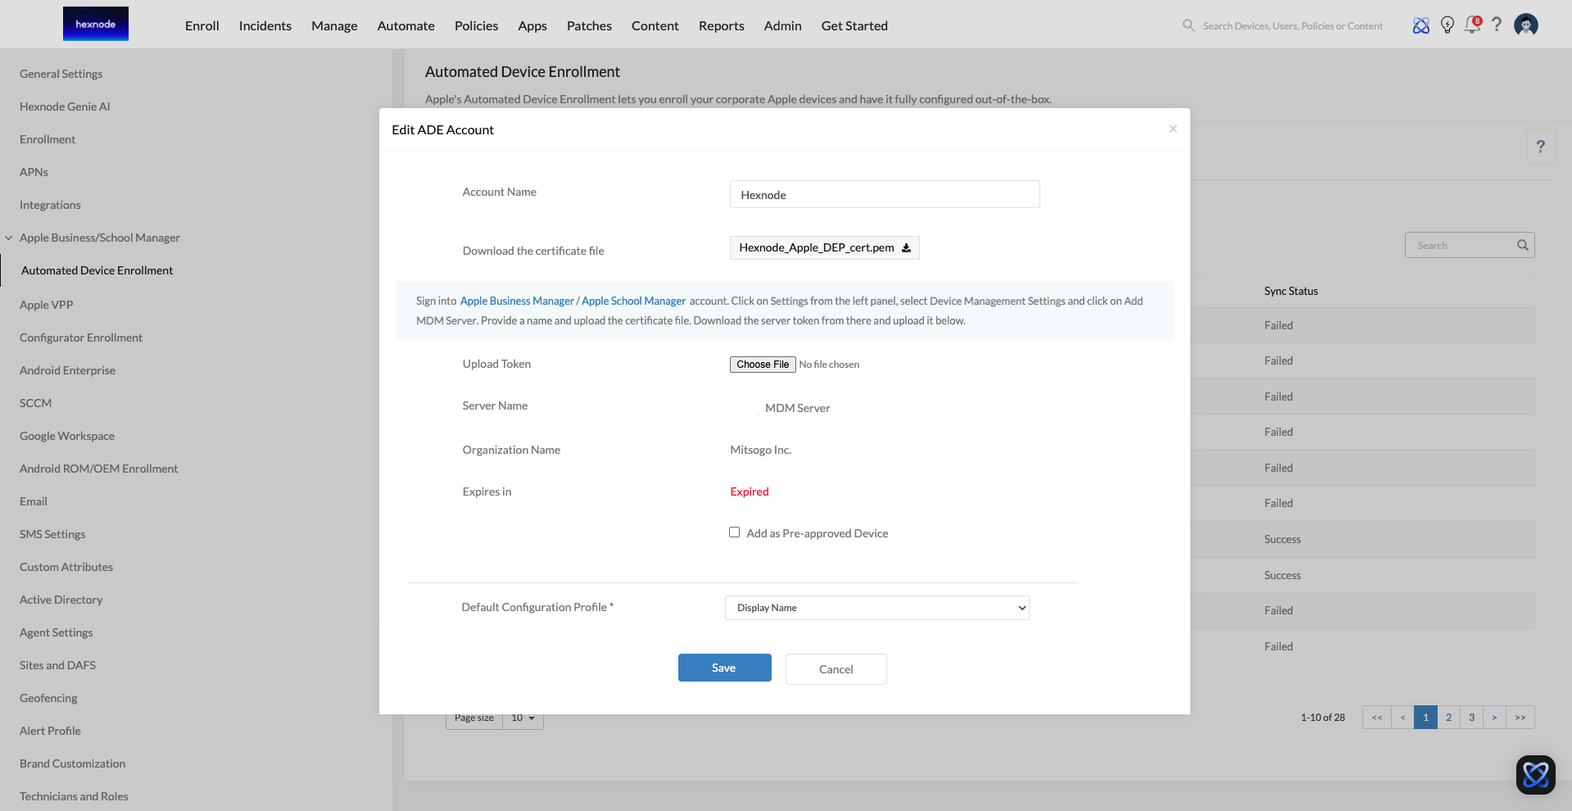Select Configurator Enrollment in sidebar

pos(81,338)
